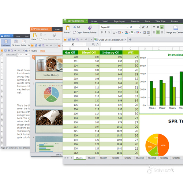183x183 pixels.
Task: Click the fx insert function icon
Action: [97, 44]
